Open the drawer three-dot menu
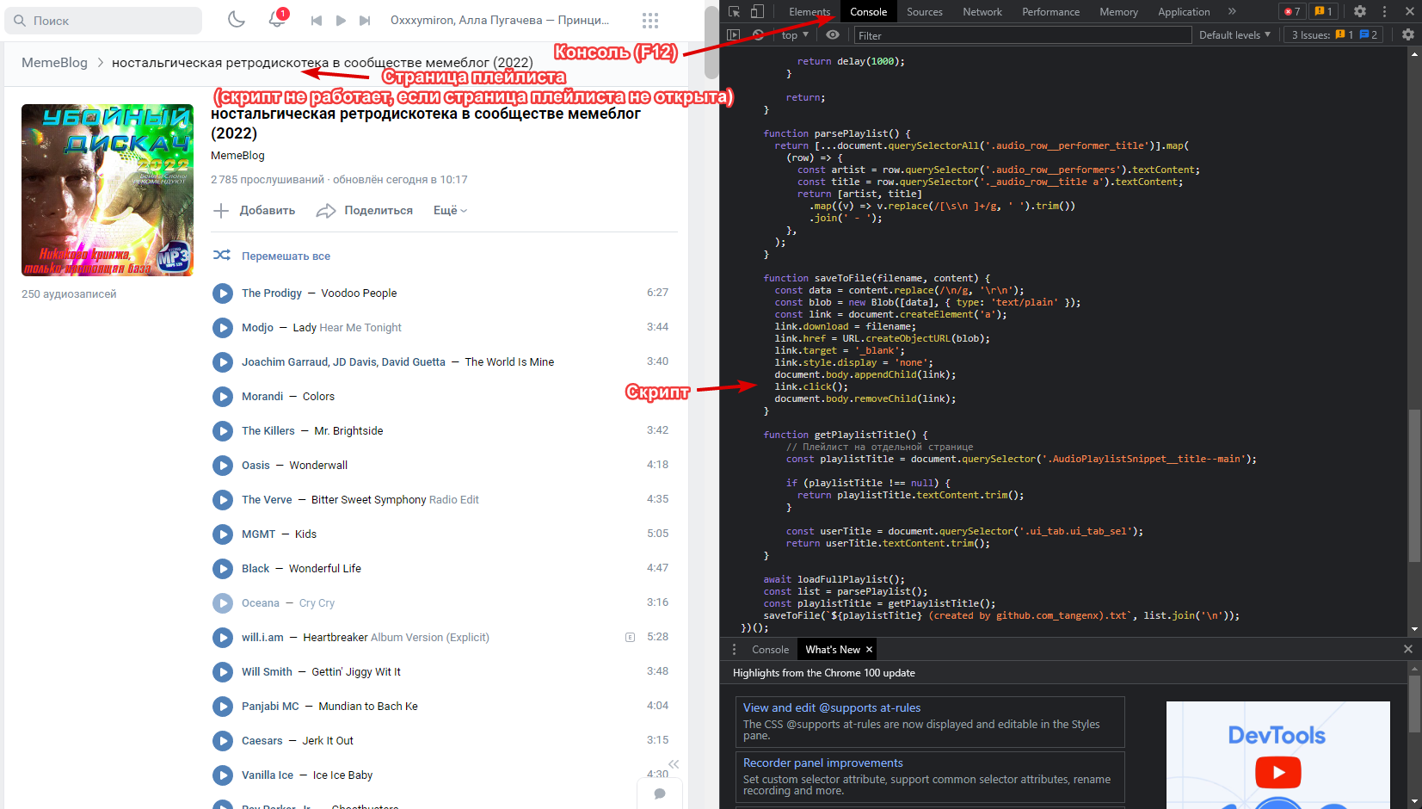This screenshot has height=809, width=1422. point(734,650)
